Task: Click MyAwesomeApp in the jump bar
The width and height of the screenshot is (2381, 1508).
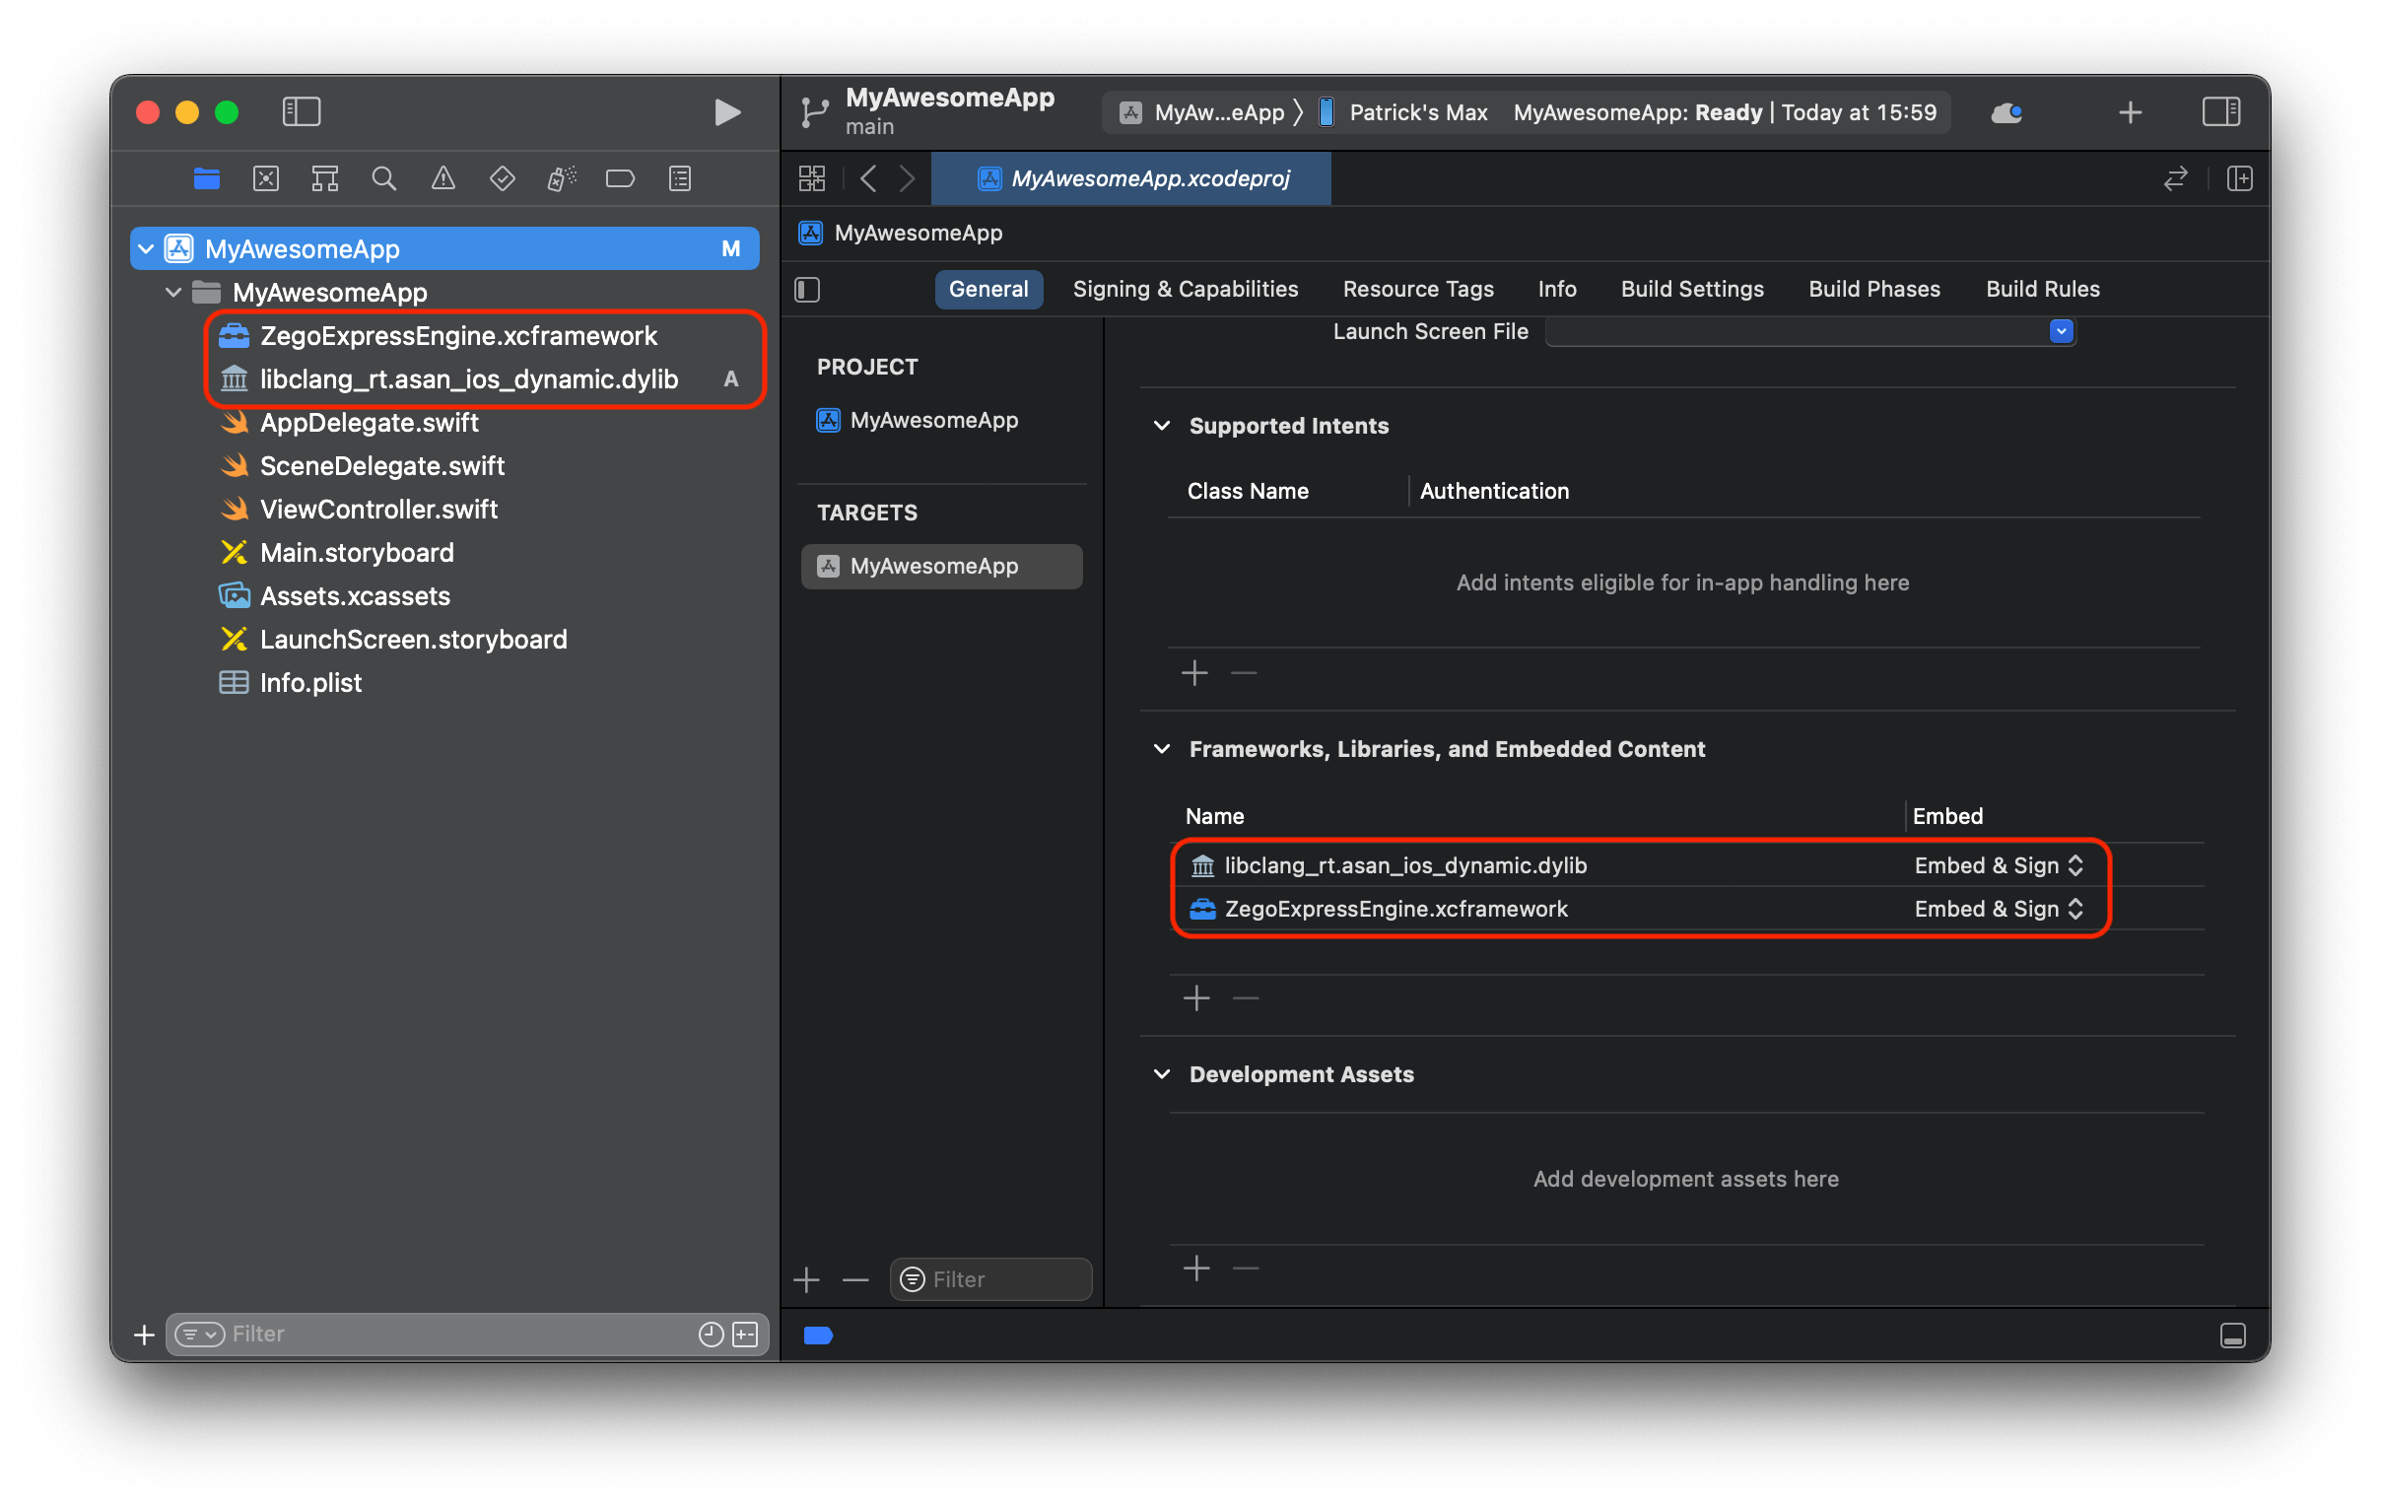Action: pyautogui.click(x=901, y=234)
